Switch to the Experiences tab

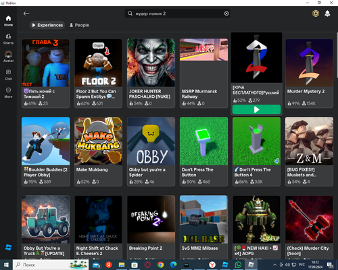(x=47, y=25)
